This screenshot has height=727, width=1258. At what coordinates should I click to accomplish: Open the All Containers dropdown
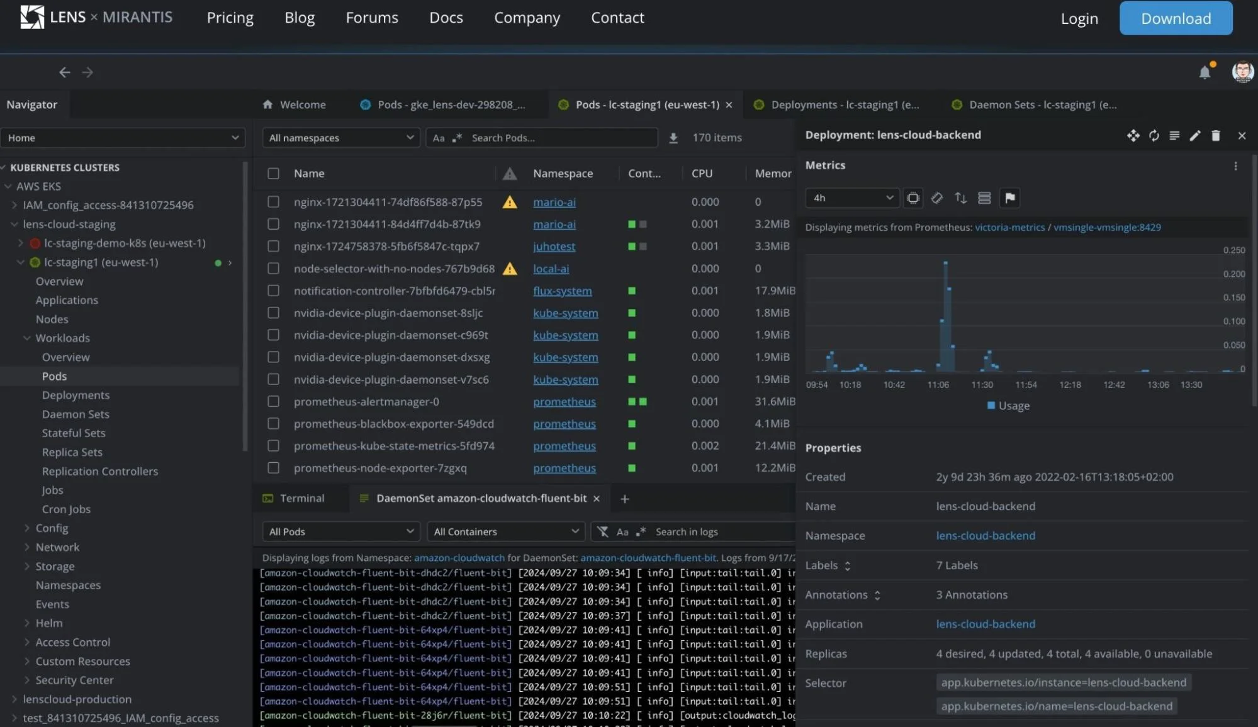point(505,532)
